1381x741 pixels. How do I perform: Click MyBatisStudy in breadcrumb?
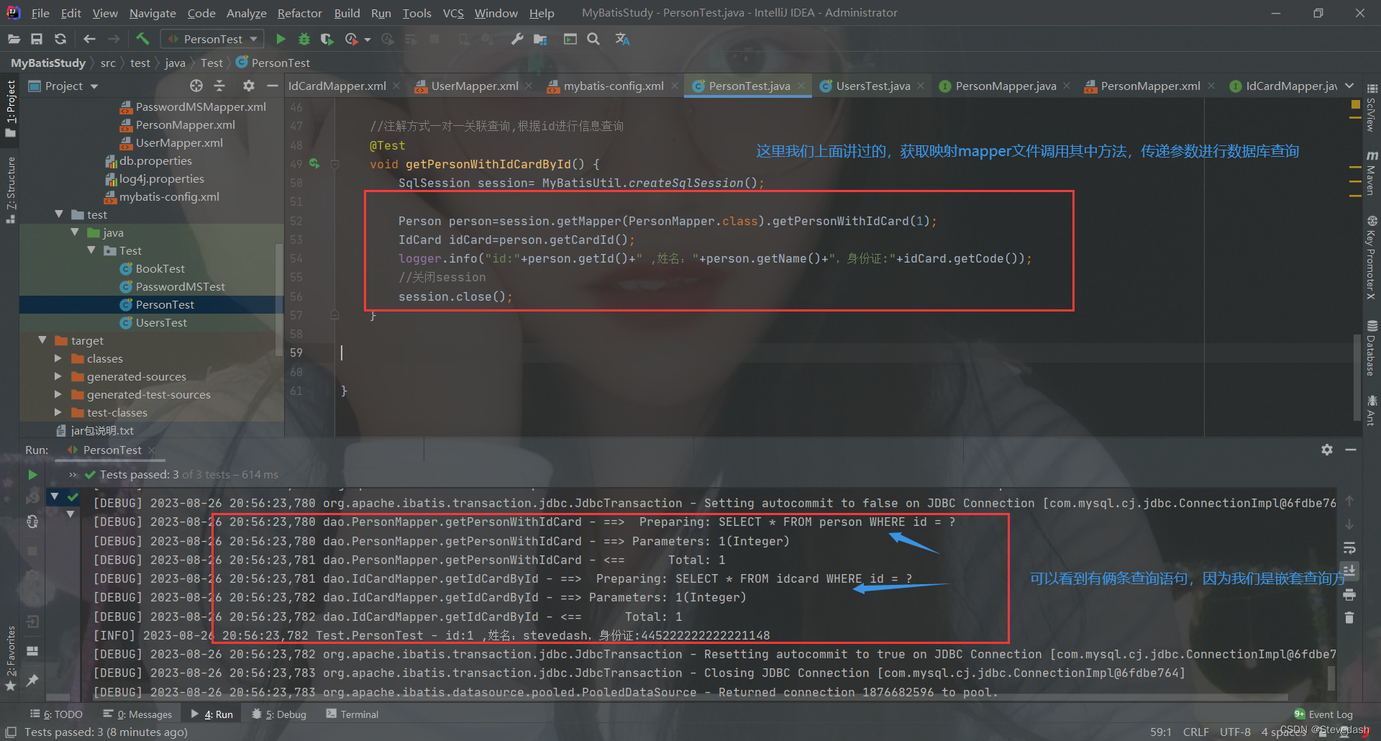48,63
